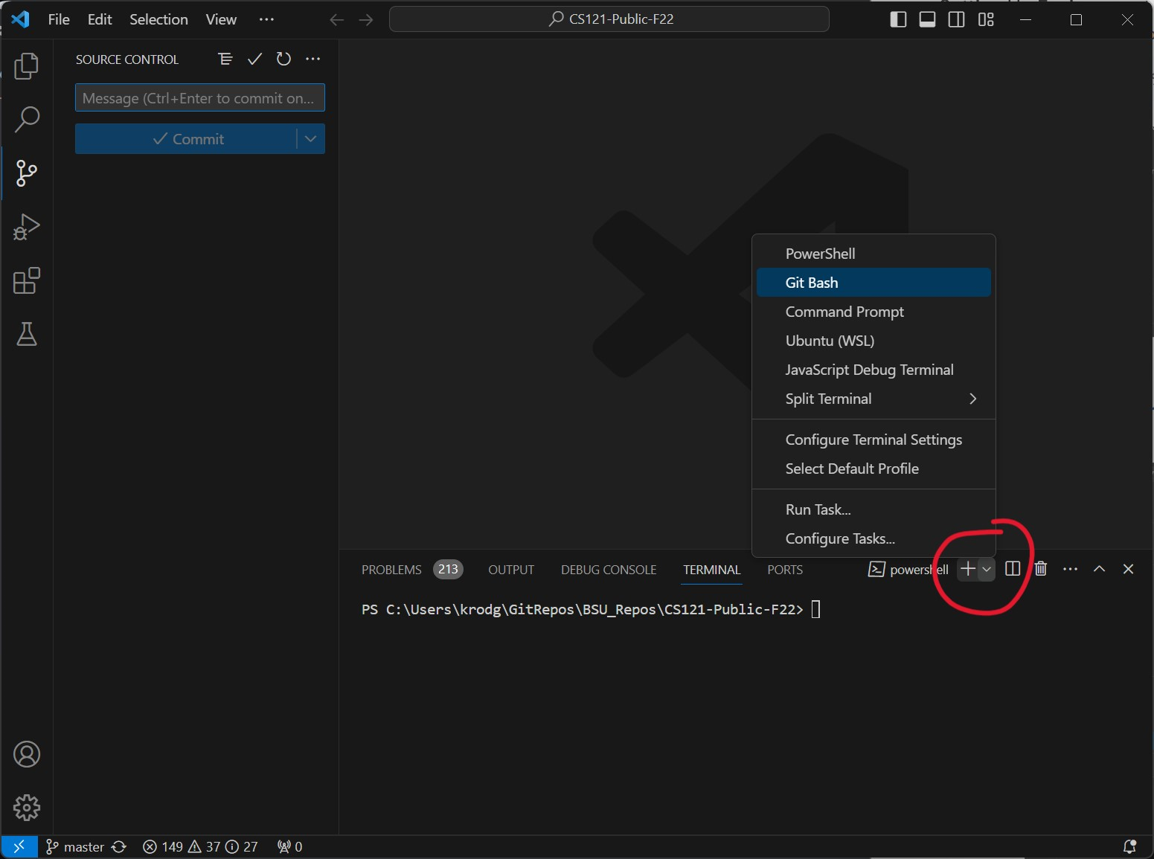Screen dimensions: 1154x859
Task: Kill terminal with the trash icon
Action: (1041, 569)
